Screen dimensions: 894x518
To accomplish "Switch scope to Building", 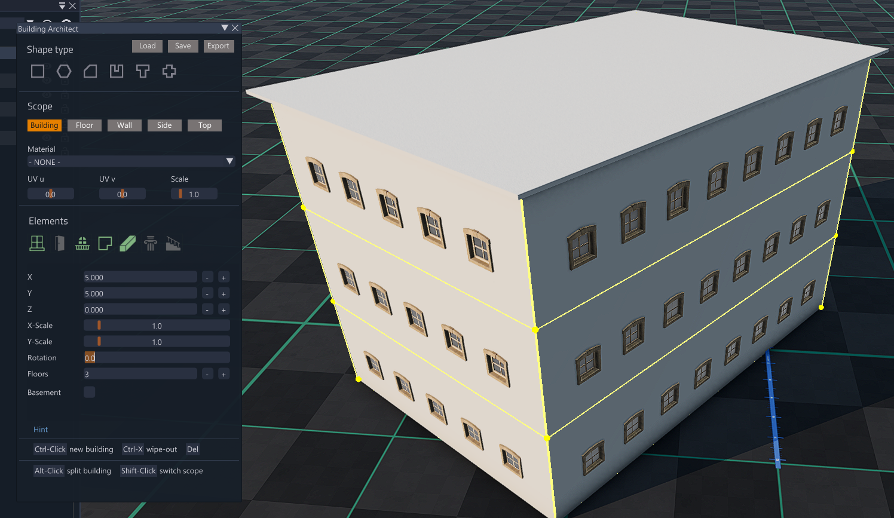I will (44, 125).
